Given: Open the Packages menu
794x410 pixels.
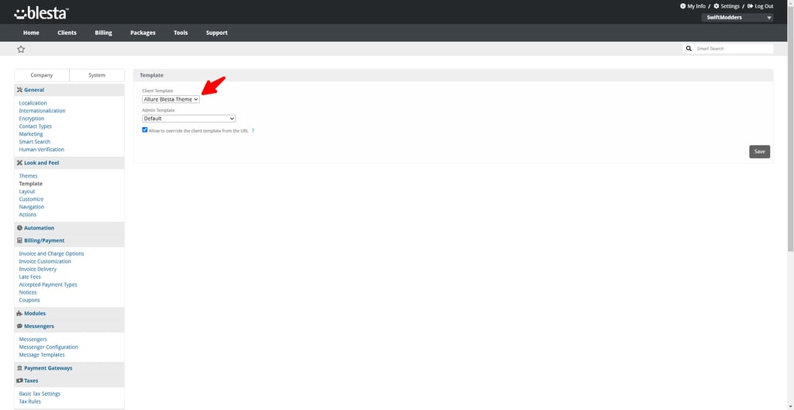Looking at the screenshot, I should click(x=143, y=33).
